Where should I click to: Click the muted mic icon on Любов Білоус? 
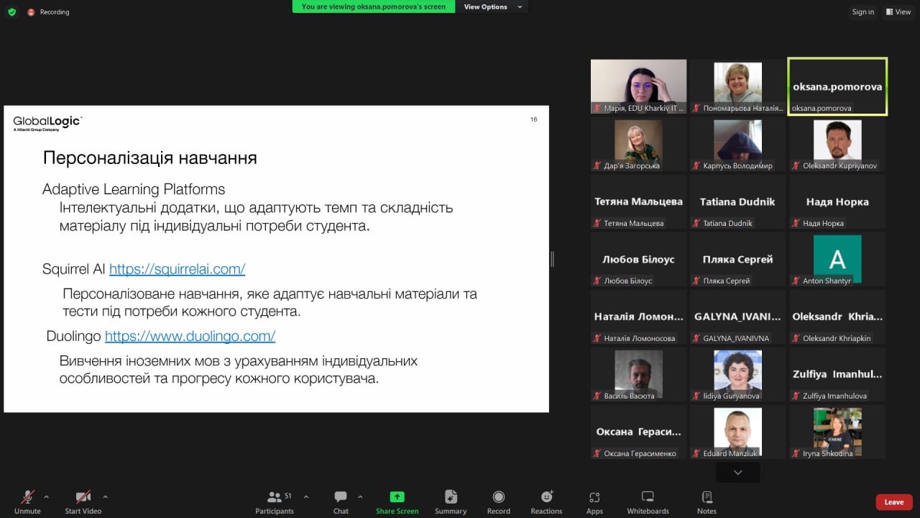[597, 281]
